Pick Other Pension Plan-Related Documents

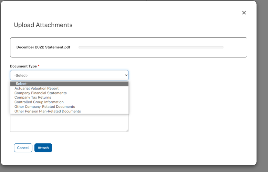point(69,111)
